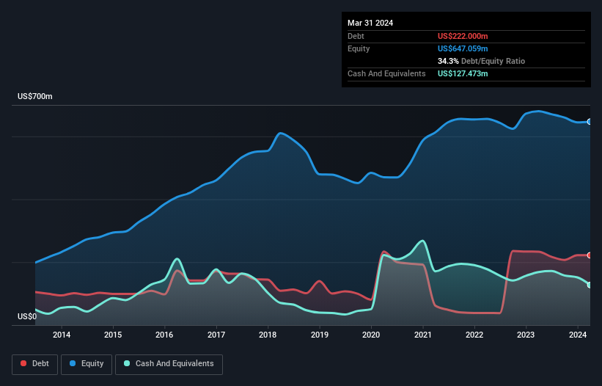602x386 pixels.
Task: Select the Debt end-of-line data marker
Action: (590, 255)
